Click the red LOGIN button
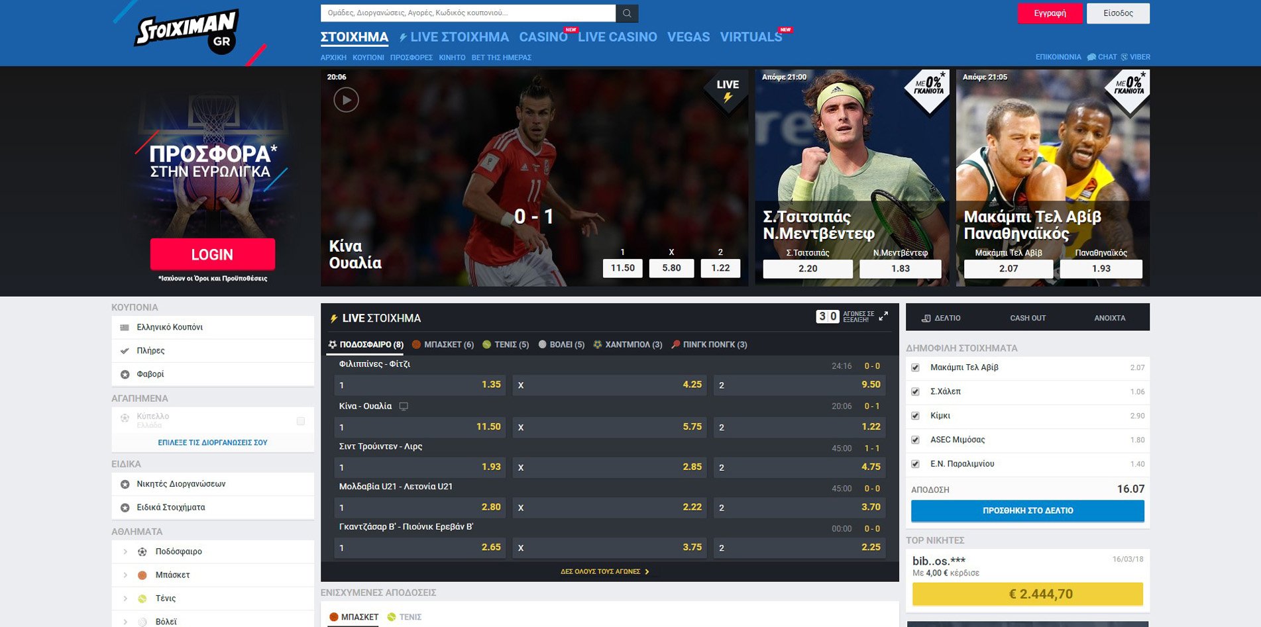 click(x=212, y=254)
